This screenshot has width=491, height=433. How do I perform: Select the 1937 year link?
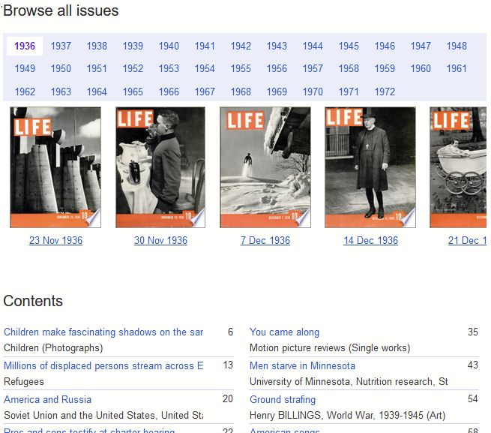pyautogui.click(x=61, y=46)
